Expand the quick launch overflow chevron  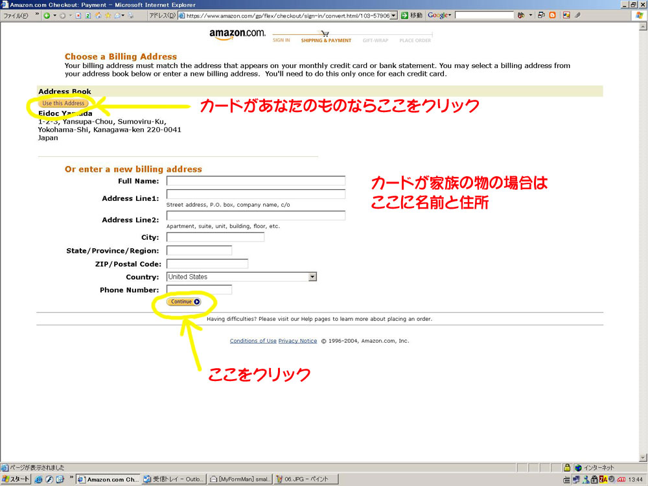tap(71, 478)
